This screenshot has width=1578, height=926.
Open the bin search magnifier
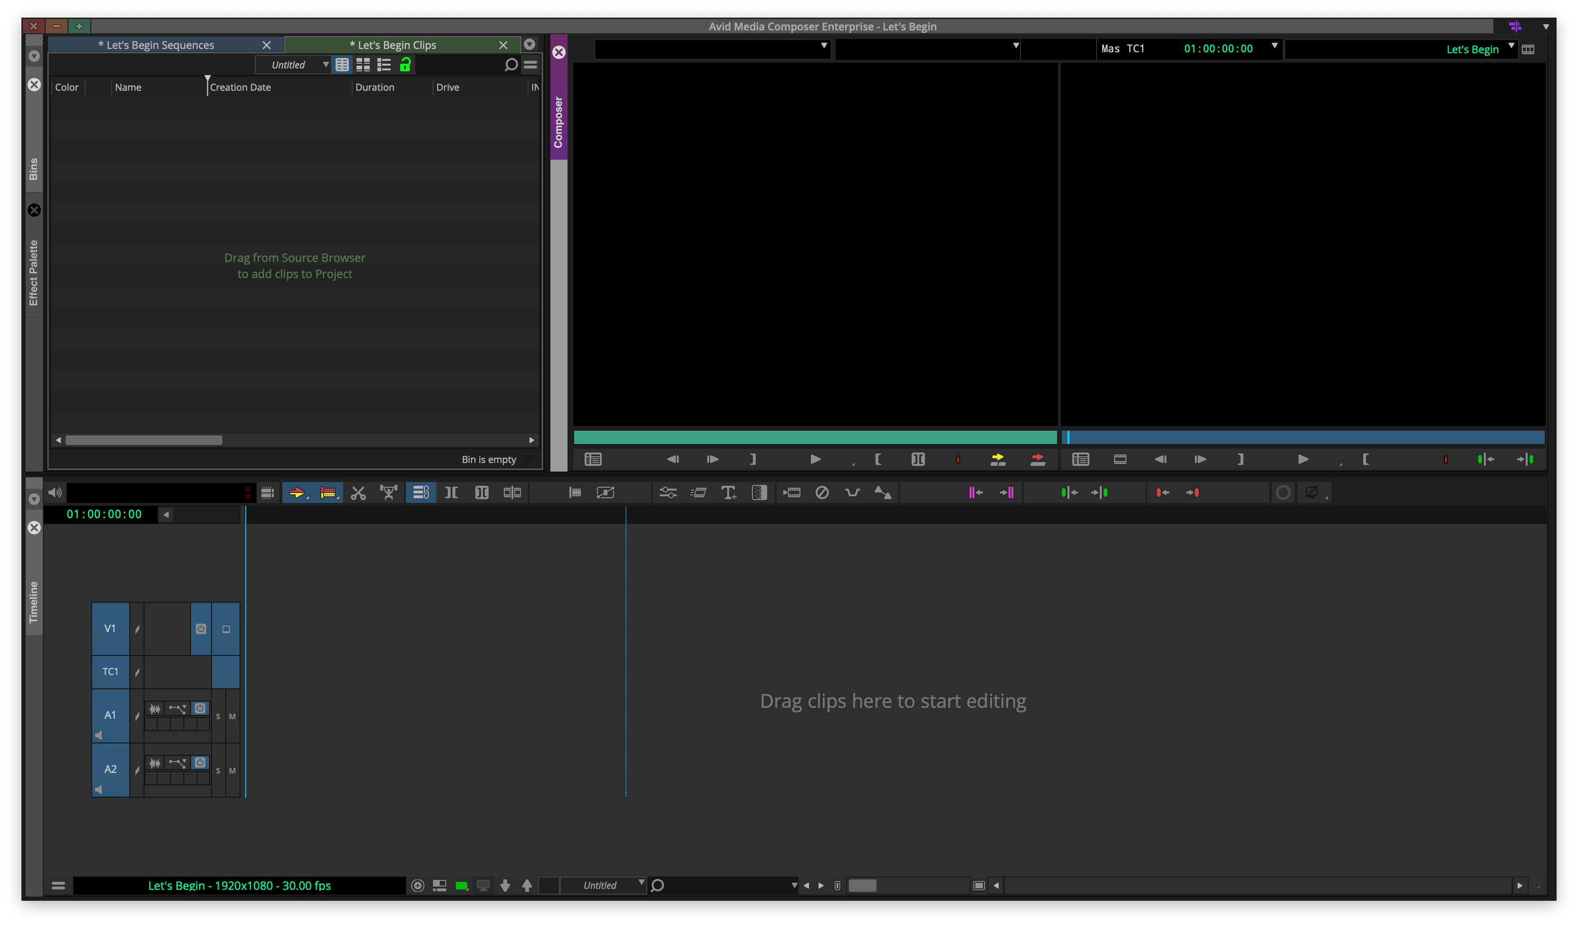click(x=511, y=65)
